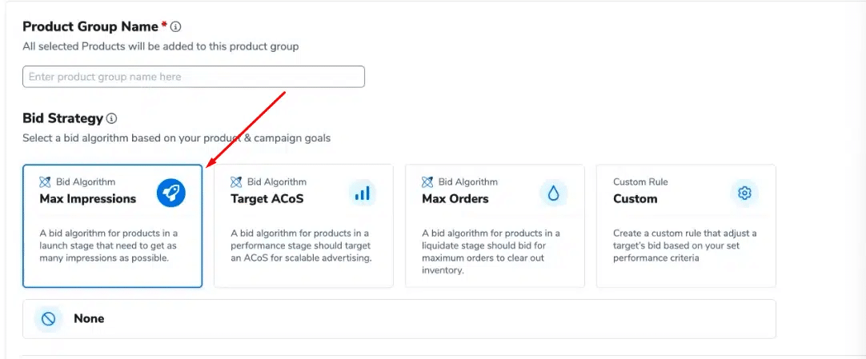Click the gear icon on Custom card

pos(744,193)
